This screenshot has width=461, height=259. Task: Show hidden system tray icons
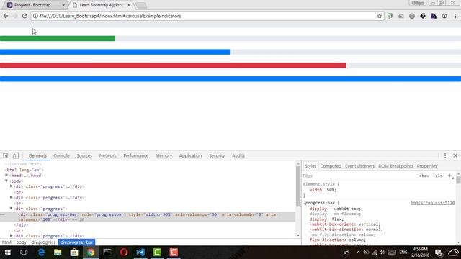coord(358,253)
